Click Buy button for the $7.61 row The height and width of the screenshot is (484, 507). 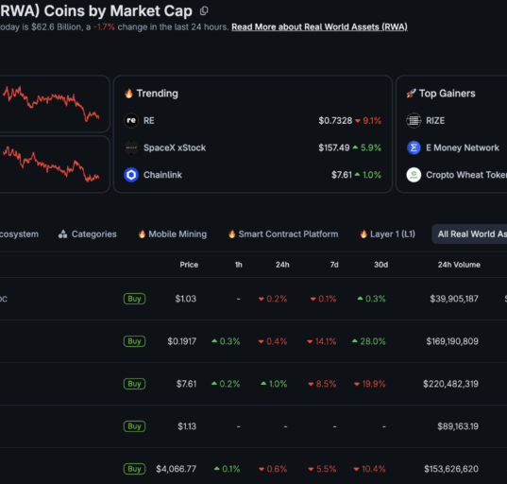click(134, 384)
